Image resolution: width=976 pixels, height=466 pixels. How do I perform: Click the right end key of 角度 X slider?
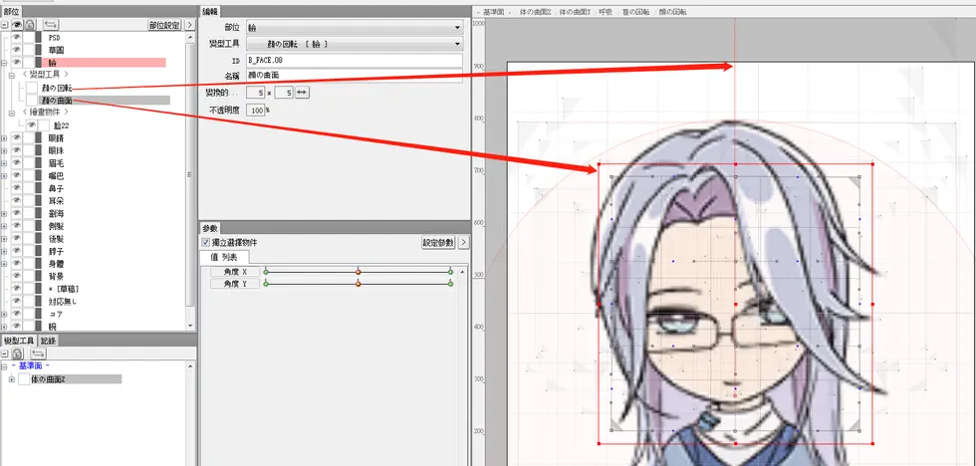coord(450,272)
